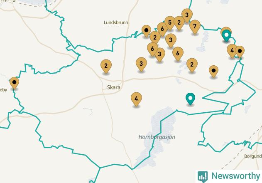
Task: Click the dot marker at the far west border
Action: pos(14,83)
